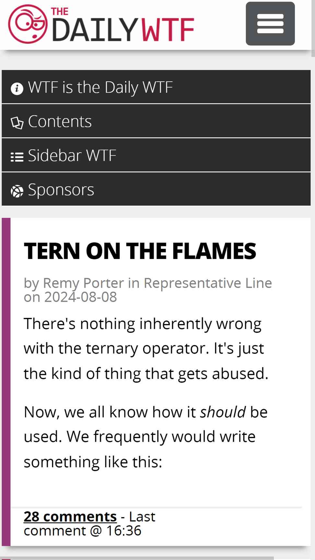Image resolution: width=315 pixels, height=560 pixels.
Task: Click the horizontal scrollbar at page bottom
Action: pos(137,558)
